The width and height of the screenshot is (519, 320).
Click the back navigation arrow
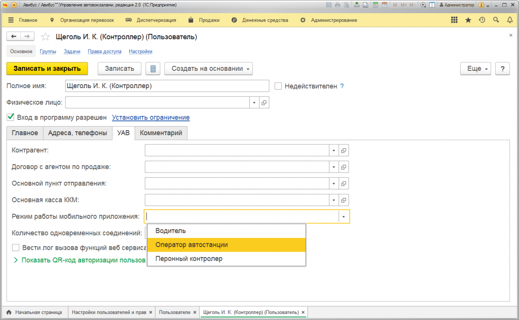point(14,36)
